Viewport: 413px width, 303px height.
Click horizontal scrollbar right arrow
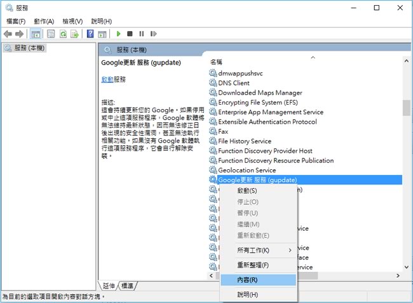click(398, 275)
